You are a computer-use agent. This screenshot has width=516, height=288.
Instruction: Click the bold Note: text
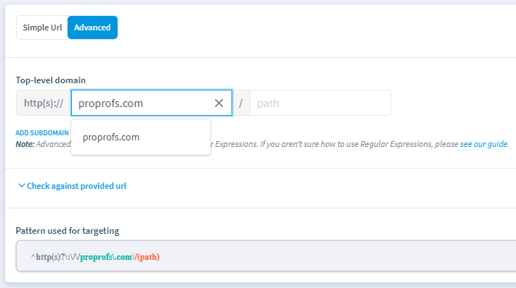click(x=25, y=144)
